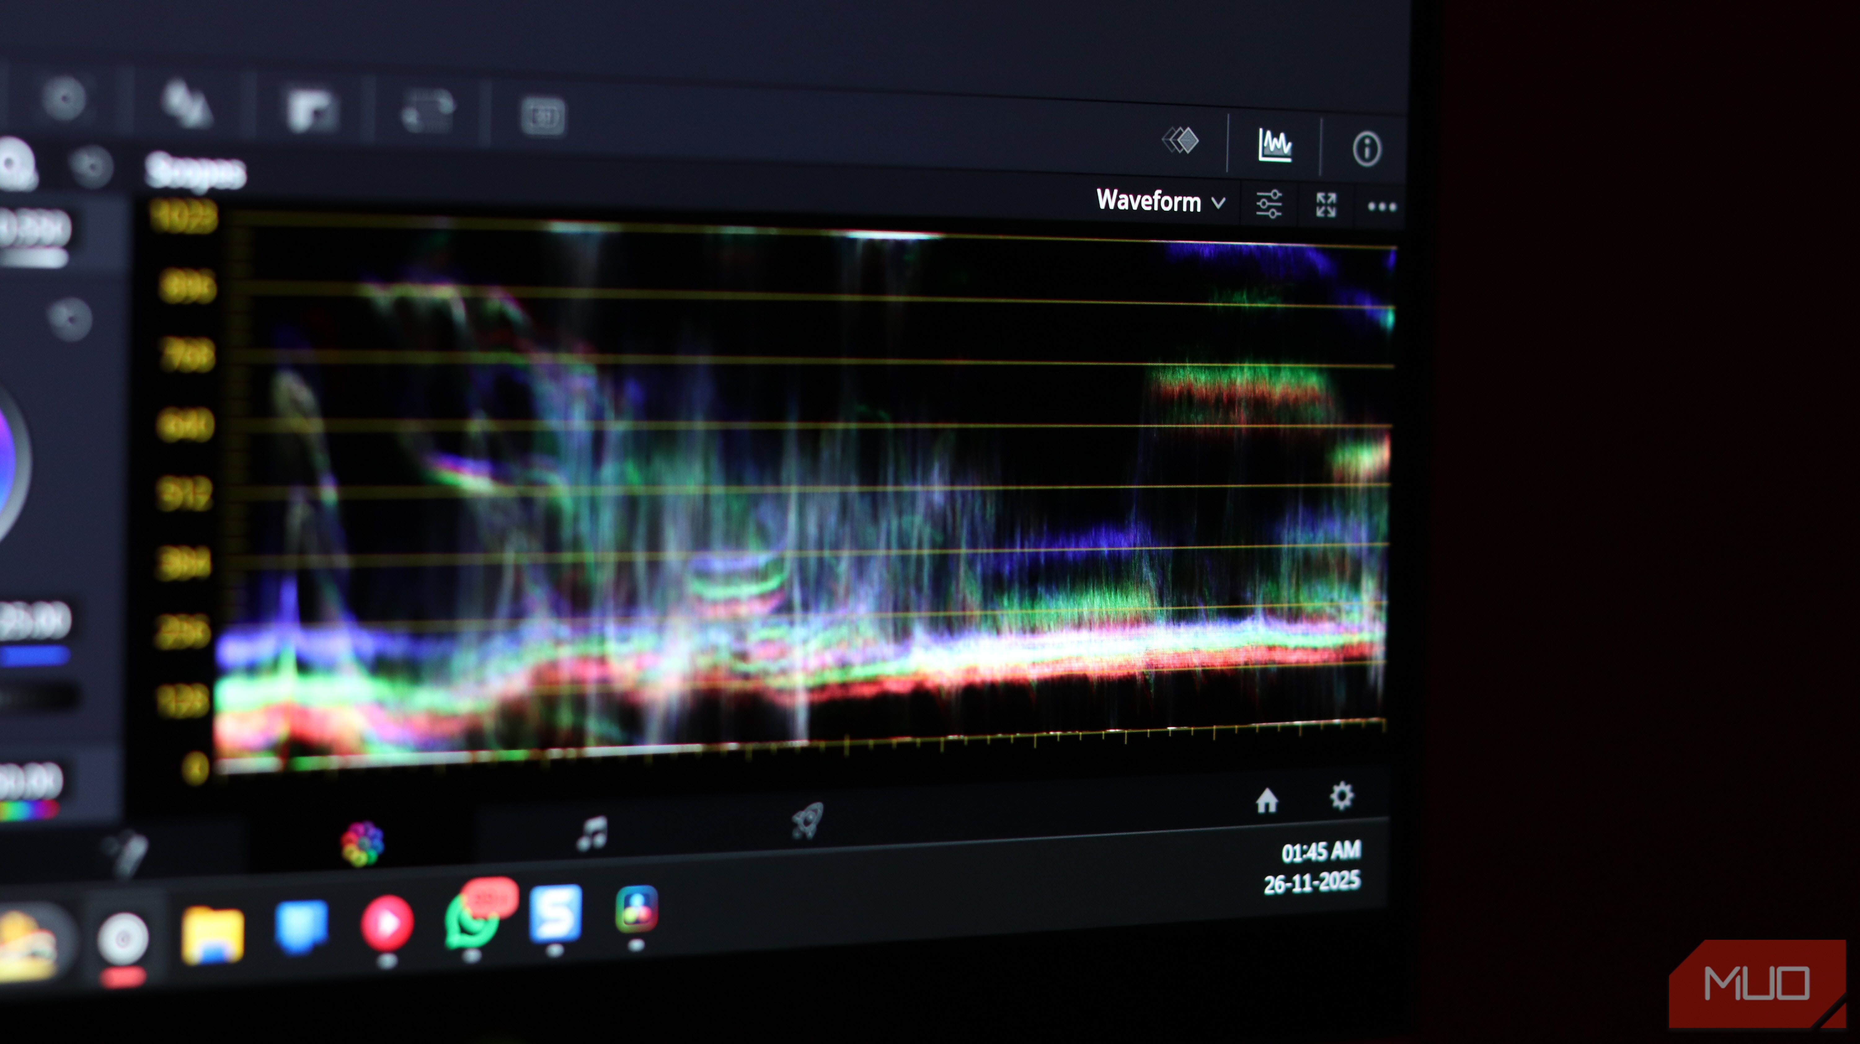Open the 3D stereoscopic palette icon
Screen dimensions: 1860x1044
tap(543, 116)
